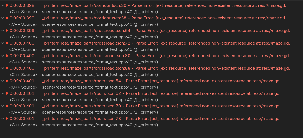Screen dimensions: 303x138
Task: Collapse the corridor.tscn:38 error chevron
Action: pos(2,18)
